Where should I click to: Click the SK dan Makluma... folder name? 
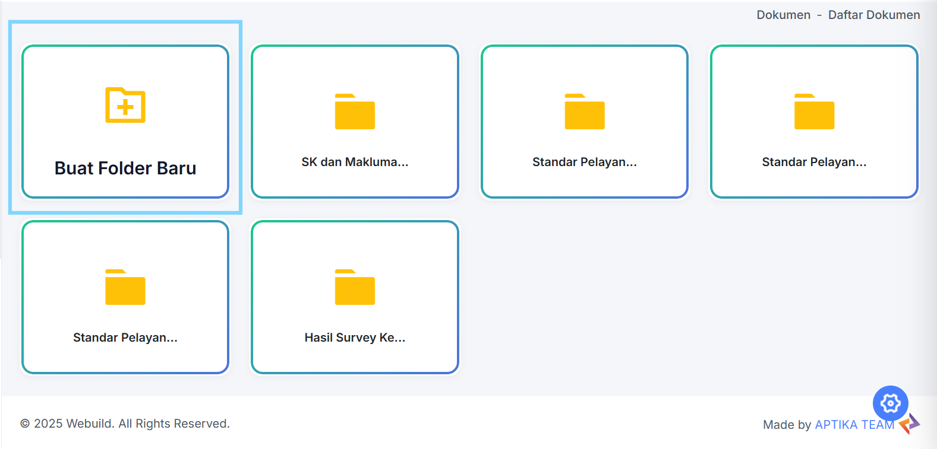tap(355, 162)
